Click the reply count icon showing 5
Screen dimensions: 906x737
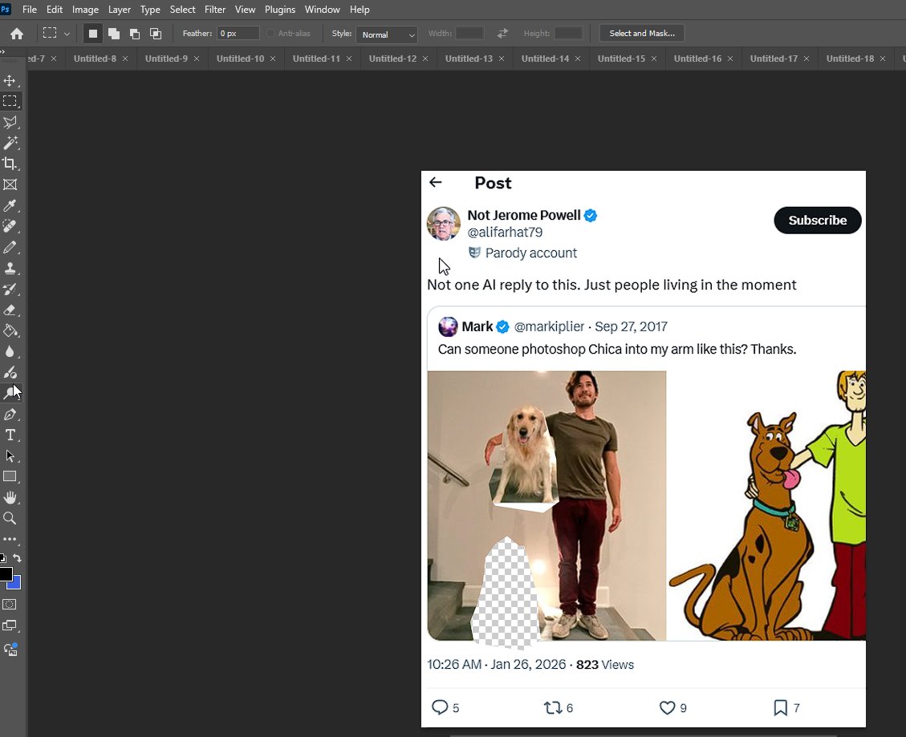pos(441,707)
